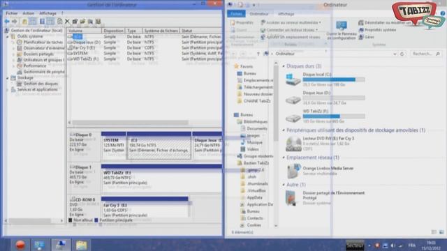Image resolution: width=447 pixels, height=251 pixels.
Task: Open the Affichage menu in Gestion de l'ordinateur
Action: [47, 13]
